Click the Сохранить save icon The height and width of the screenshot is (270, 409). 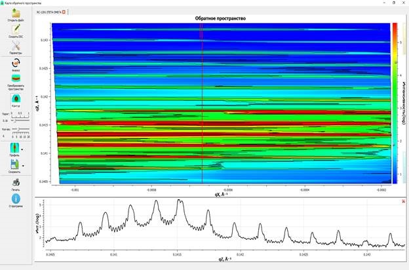point(14,164)
